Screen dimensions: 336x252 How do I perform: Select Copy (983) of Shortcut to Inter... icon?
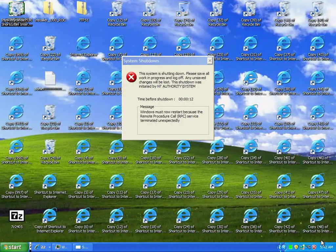tap(17, 117)
